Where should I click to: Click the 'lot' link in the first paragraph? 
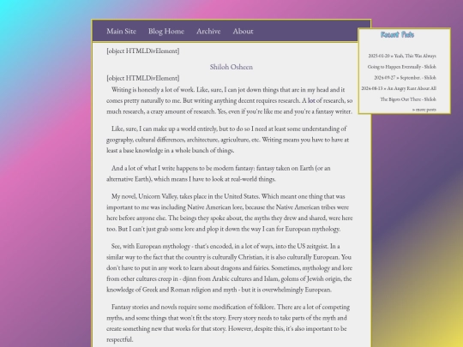tap(311, 100)
